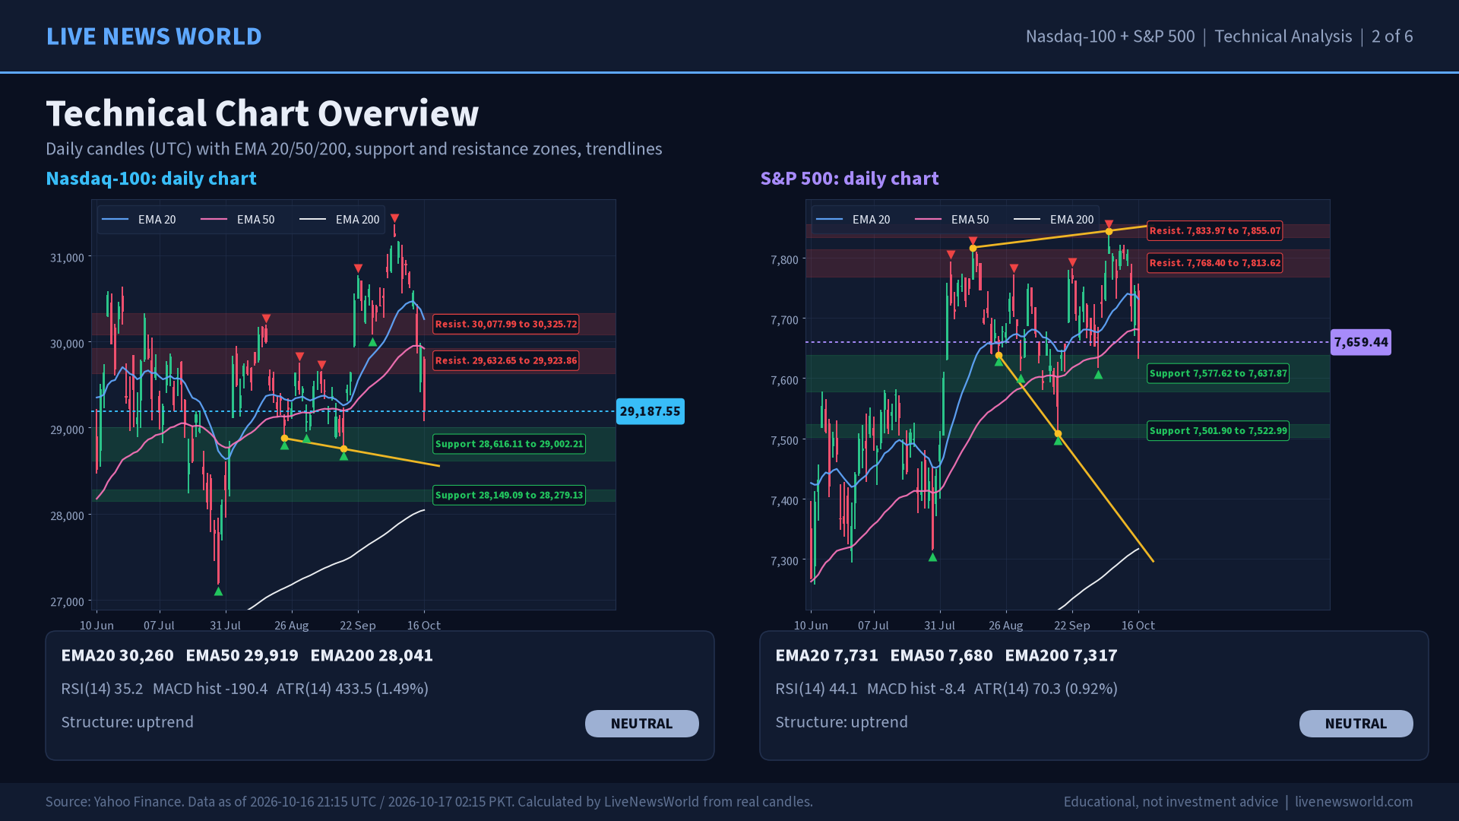Click S&P ATR(14) 70.3 (0.92%) reading

point(1046,689)
